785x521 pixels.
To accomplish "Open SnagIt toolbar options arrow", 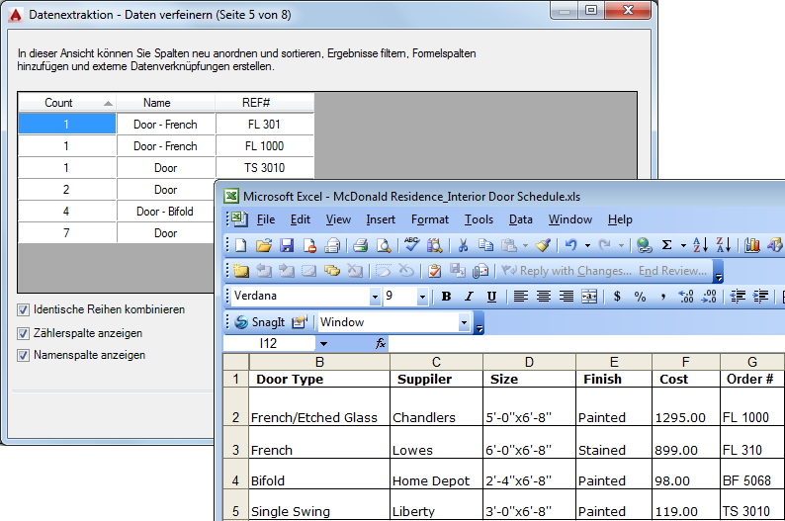I will pos(480,323).
